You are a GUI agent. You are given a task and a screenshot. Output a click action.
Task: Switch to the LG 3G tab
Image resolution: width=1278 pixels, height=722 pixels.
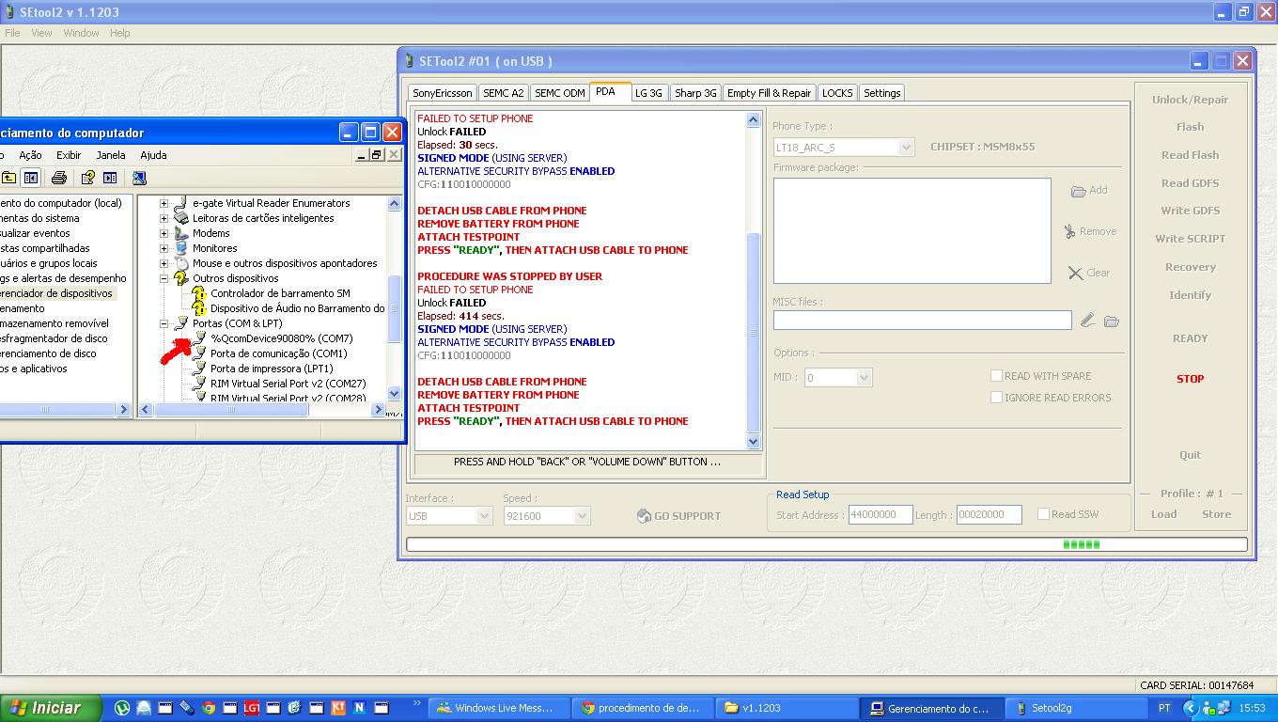pos(648,93)
